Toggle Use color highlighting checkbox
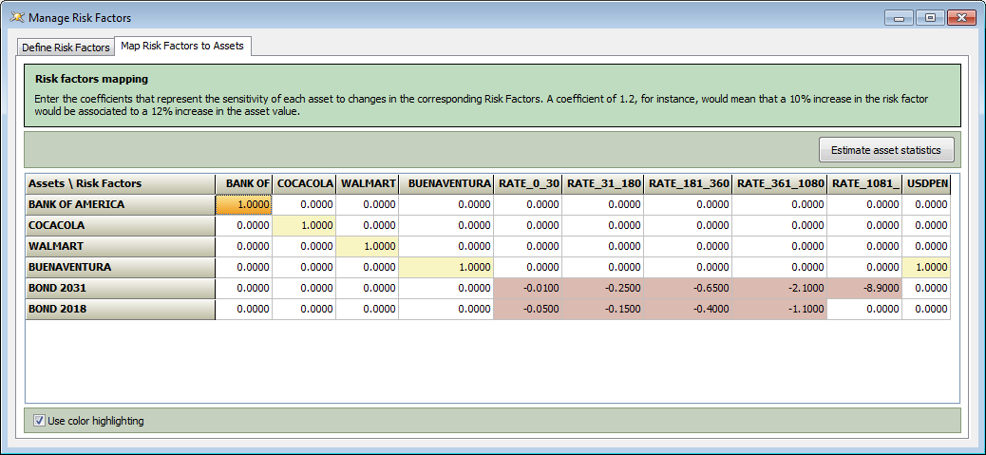 point(40,421)
